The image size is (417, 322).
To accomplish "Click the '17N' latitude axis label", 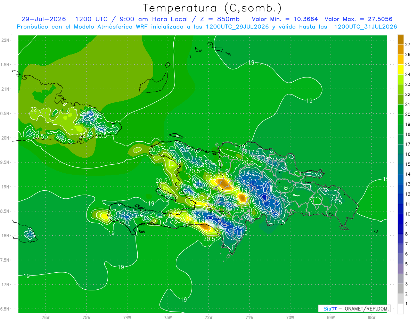I will [6, 284].
